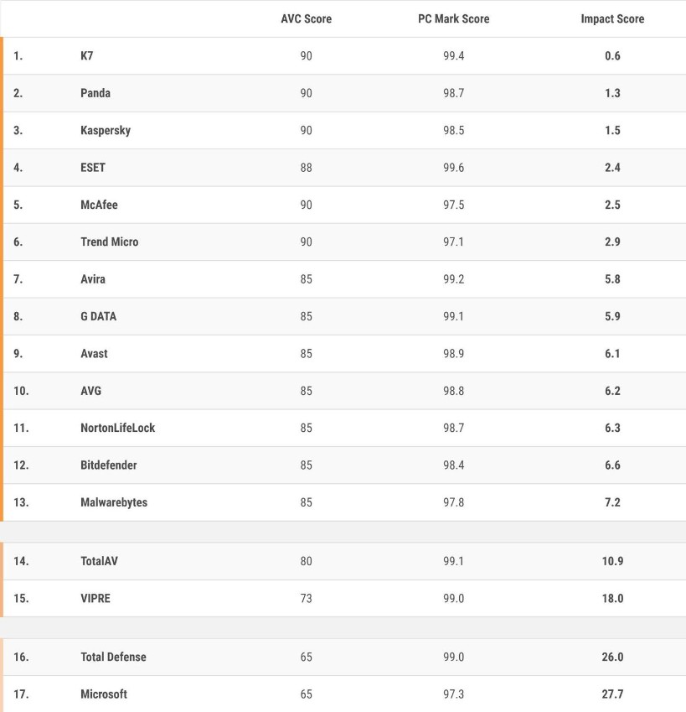Select the K7 vendor name
686x712 pixels.
(87, 56)
